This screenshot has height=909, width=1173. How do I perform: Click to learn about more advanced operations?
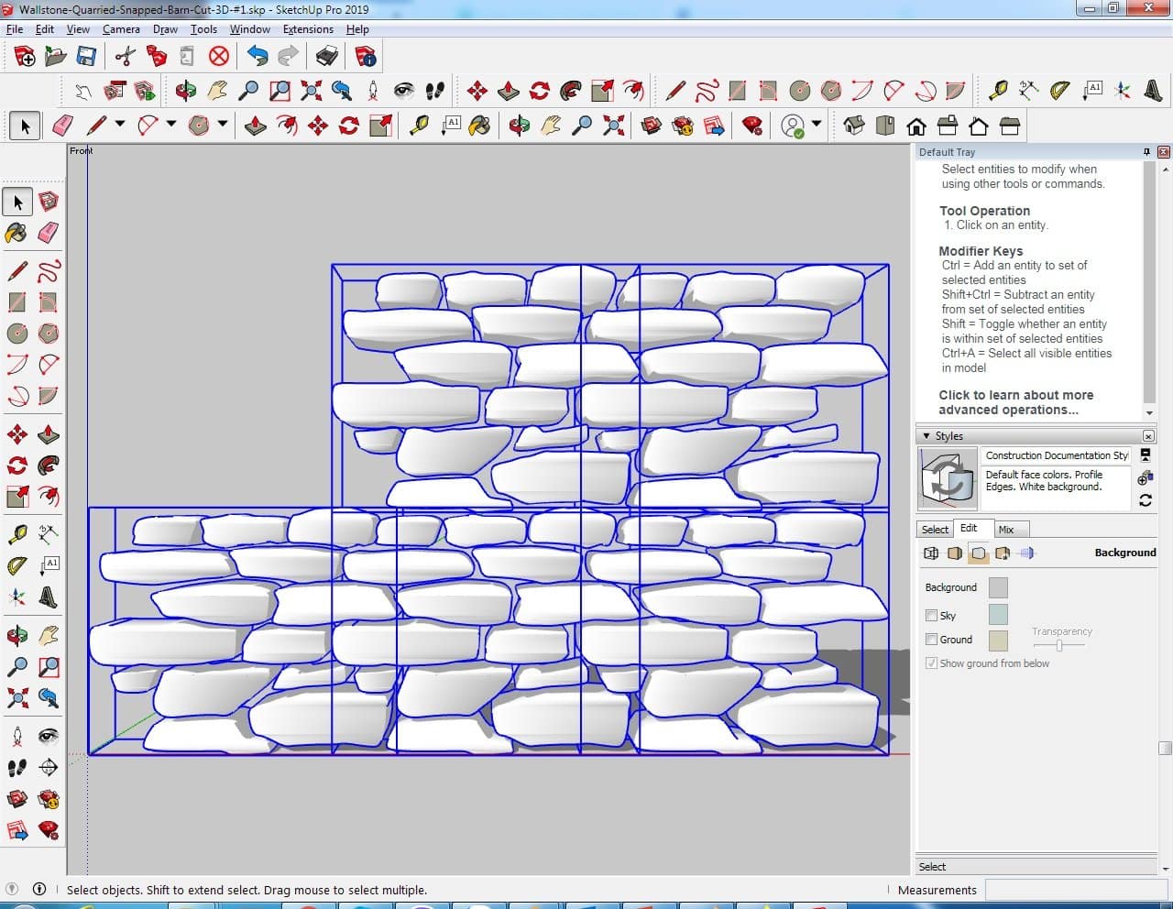point(1015,402)
